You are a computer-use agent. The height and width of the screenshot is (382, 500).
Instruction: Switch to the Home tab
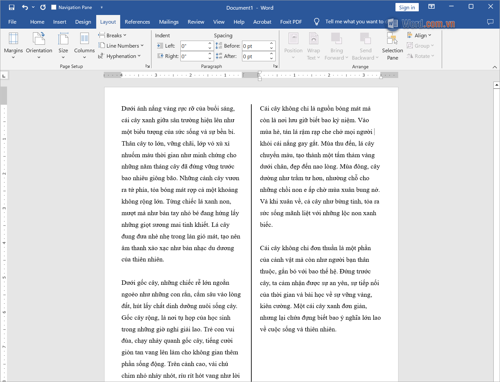point(37,22)
